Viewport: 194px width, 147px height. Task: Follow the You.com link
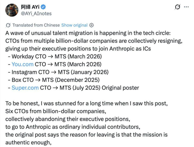click(x=22, y=64)
